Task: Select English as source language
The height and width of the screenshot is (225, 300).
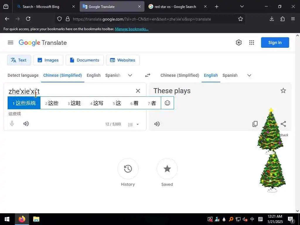Action: [x=93, y=75]
